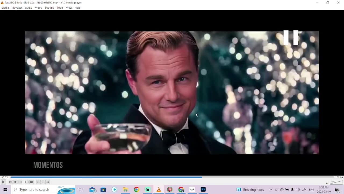Mute audio via the speaker icon

327,183
